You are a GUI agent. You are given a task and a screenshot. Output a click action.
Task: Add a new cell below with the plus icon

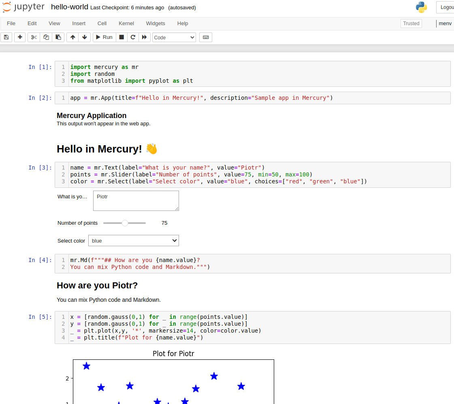click(19, 37)
